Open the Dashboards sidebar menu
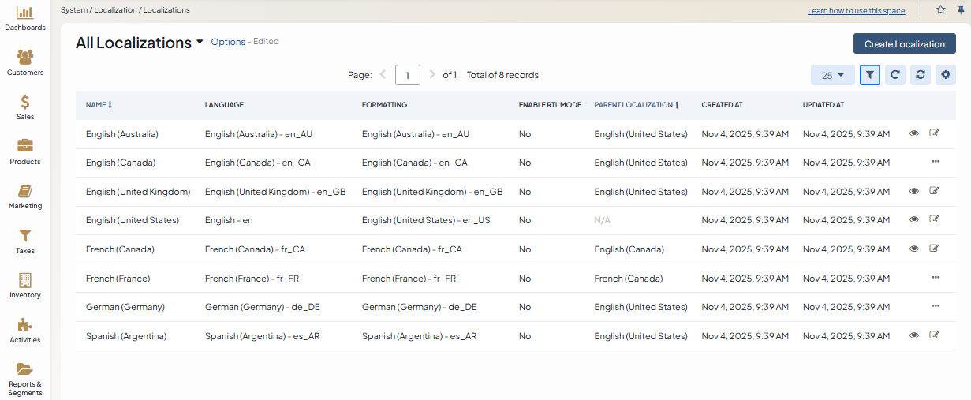This screenshot has height=400, width=971. tap(25, 18)
